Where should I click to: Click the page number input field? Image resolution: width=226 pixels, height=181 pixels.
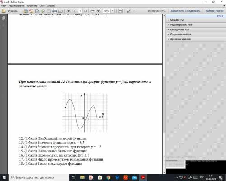[x=80, y=11]
